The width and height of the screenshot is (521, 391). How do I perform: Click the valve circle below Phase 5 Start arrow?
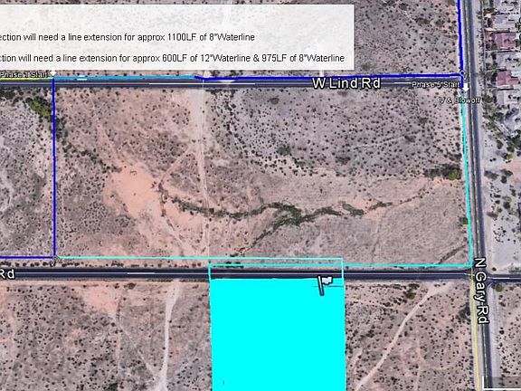coord(463,92)
